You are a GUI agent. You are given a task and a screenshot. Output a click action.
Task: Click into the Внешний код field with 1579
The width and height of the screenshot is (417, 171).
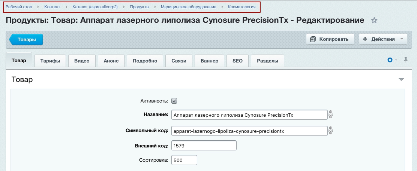(204, 145)
